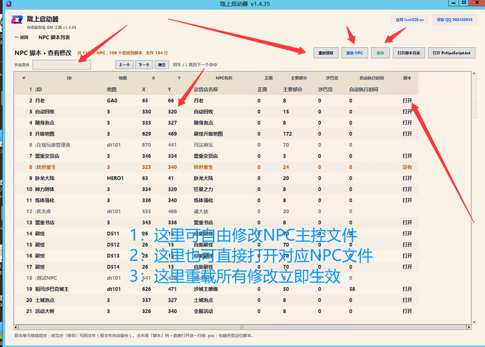This screenshot has height=347, width=485.
Task: Open the official site link 官网 lsxh520.cn
Action: click(410, 20)
